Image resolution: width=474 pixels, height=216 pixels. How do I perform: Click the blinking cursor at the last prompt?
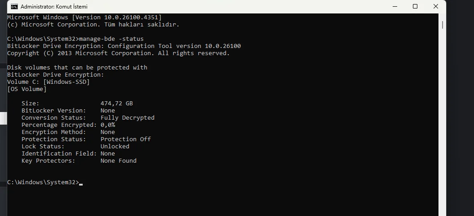[x=81, y=183]
